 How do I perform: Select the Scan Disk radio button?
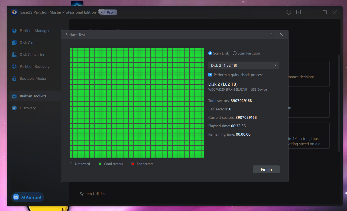click(x=210, y=53)
